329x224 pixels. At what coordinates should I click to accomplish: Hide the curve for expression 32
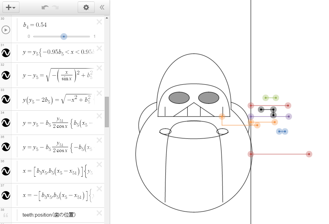click(x=6, y=75)
